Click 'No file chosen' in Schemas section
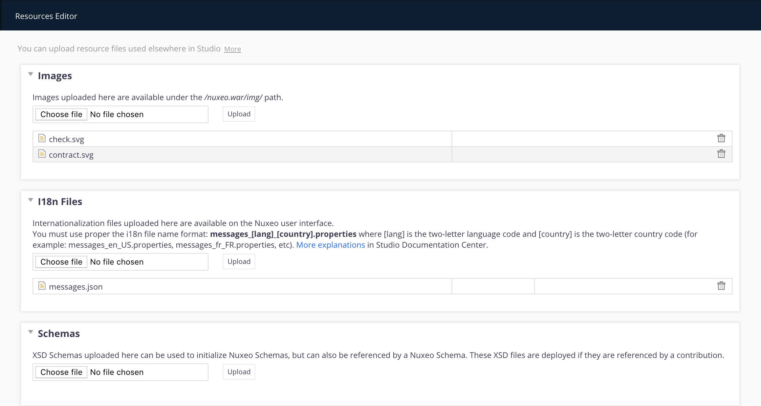This screenshot has width=761, height=406. click(117, 372)
